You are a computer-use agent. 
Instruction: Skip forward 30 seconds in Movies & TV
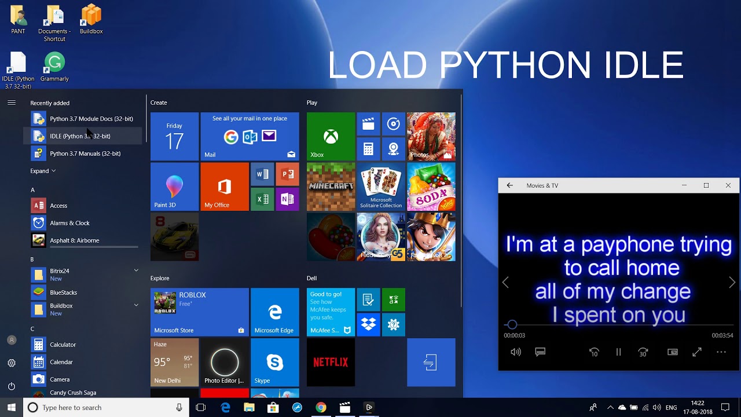(643, 352)
